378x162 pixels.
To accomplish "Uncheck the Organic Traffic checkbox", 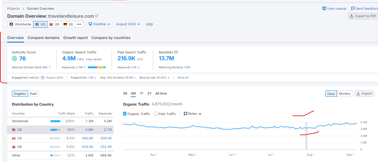I will point(125,114).
